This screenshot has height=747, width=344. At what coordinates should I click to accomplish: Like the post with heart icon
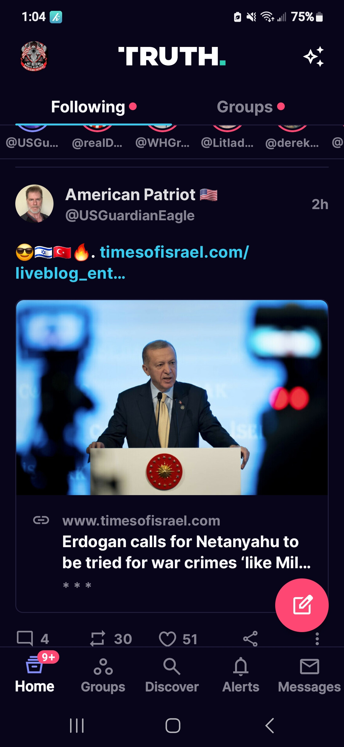(x=168, y=639)
